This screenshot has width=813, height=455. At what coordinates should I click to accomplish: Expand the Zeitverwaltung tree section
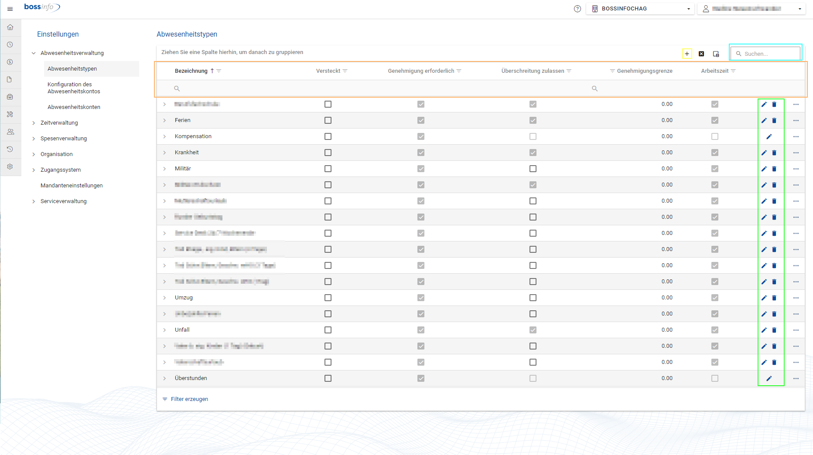(34, 123)
